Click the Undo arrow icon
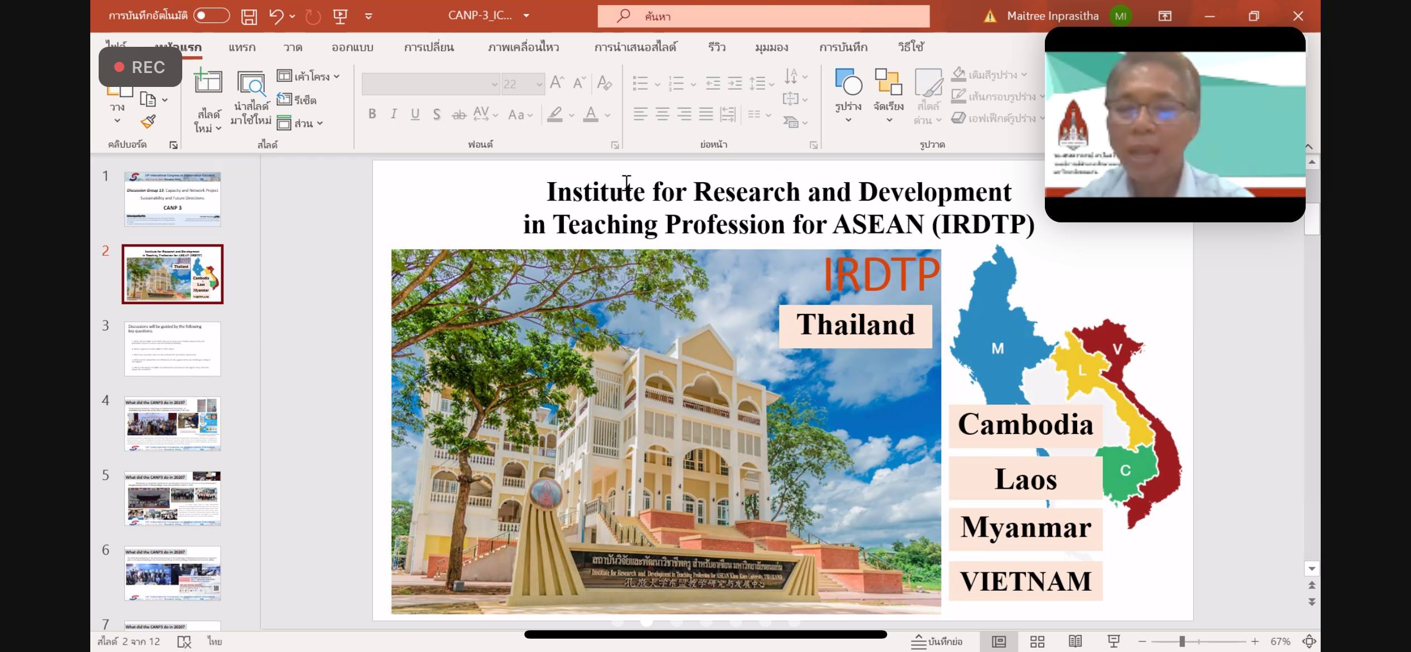The image size is (1411, 652). (x=276, y=17)
